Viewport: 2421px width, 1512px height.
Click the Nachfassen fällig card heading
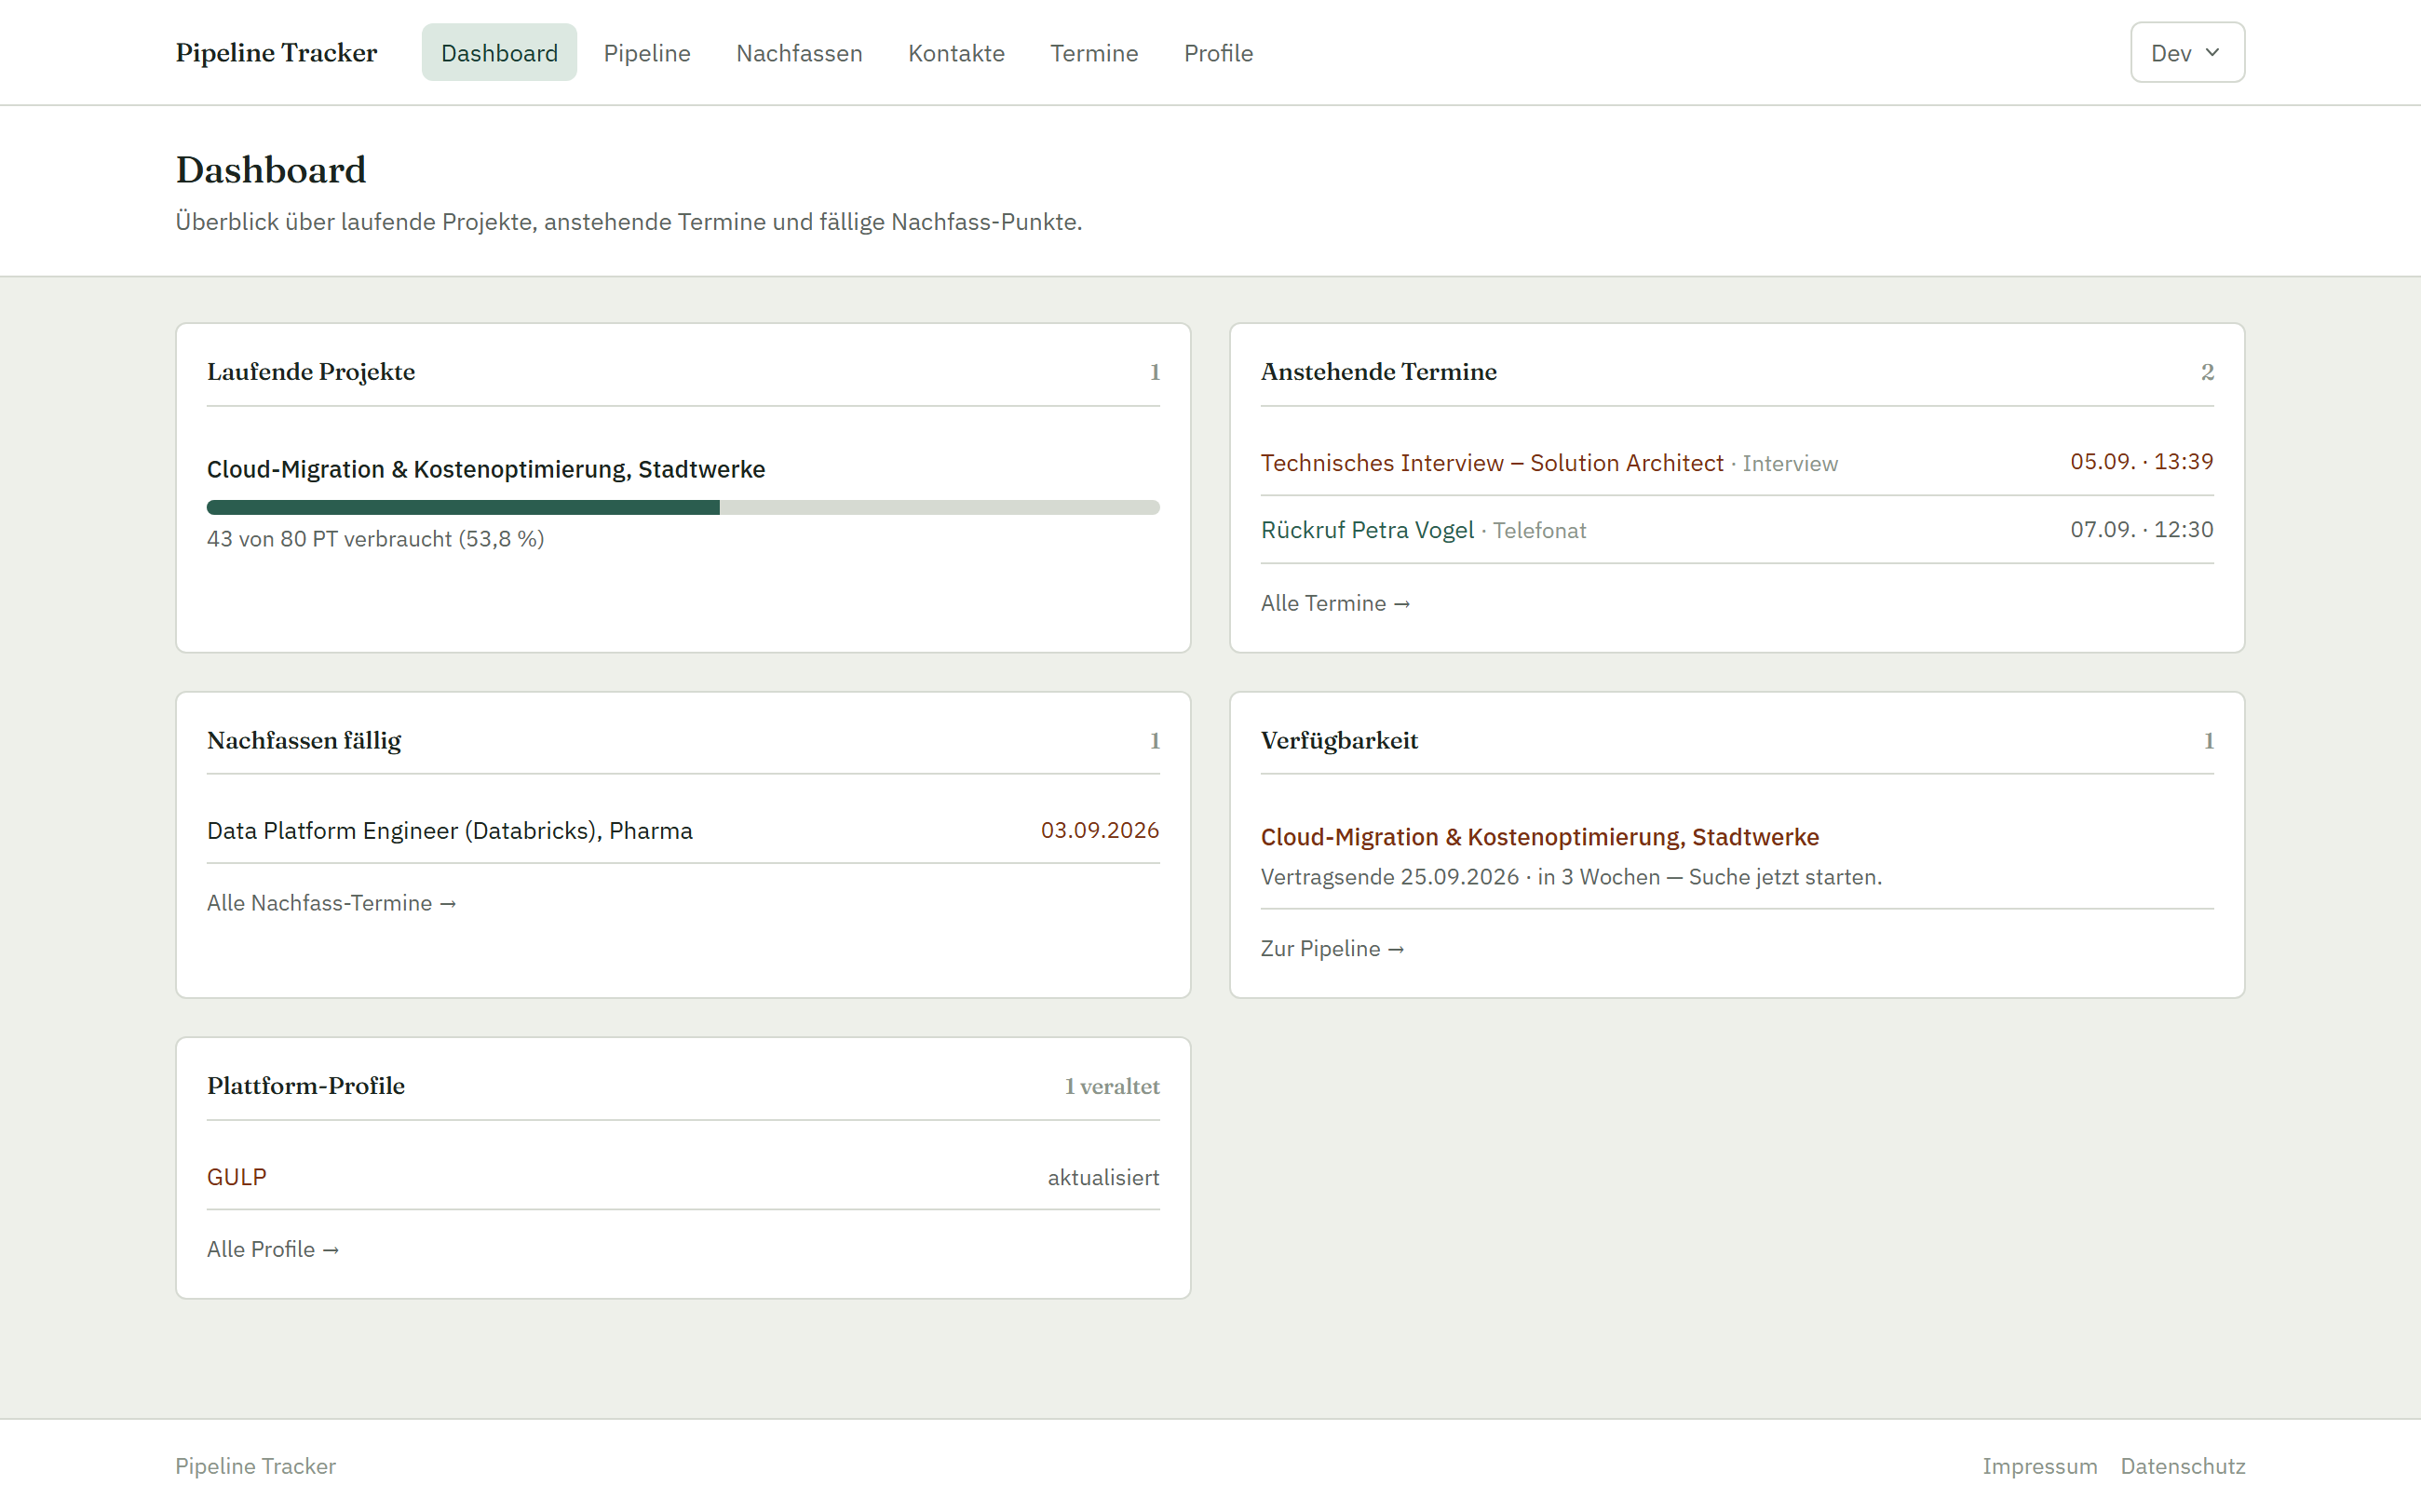click(x=304, y=741)
